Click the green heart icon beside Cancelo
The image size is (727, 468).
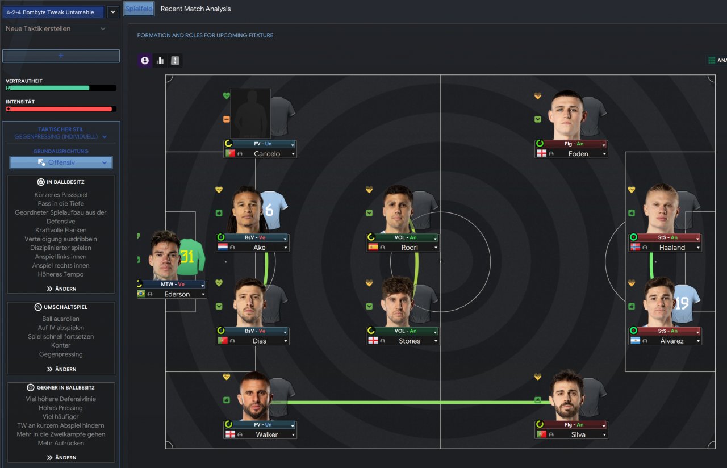tap(226, 96)
